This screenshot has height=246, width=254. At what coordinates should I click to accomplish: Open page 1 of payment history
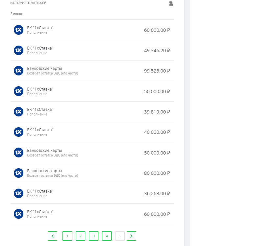[x=67, y=236]
